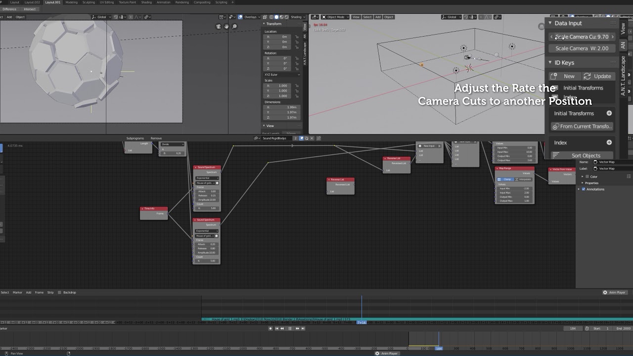The height and width of the screenshot is (356, 633).
Task: Open Strip menu in sequencer
Action: click(50, 292)
